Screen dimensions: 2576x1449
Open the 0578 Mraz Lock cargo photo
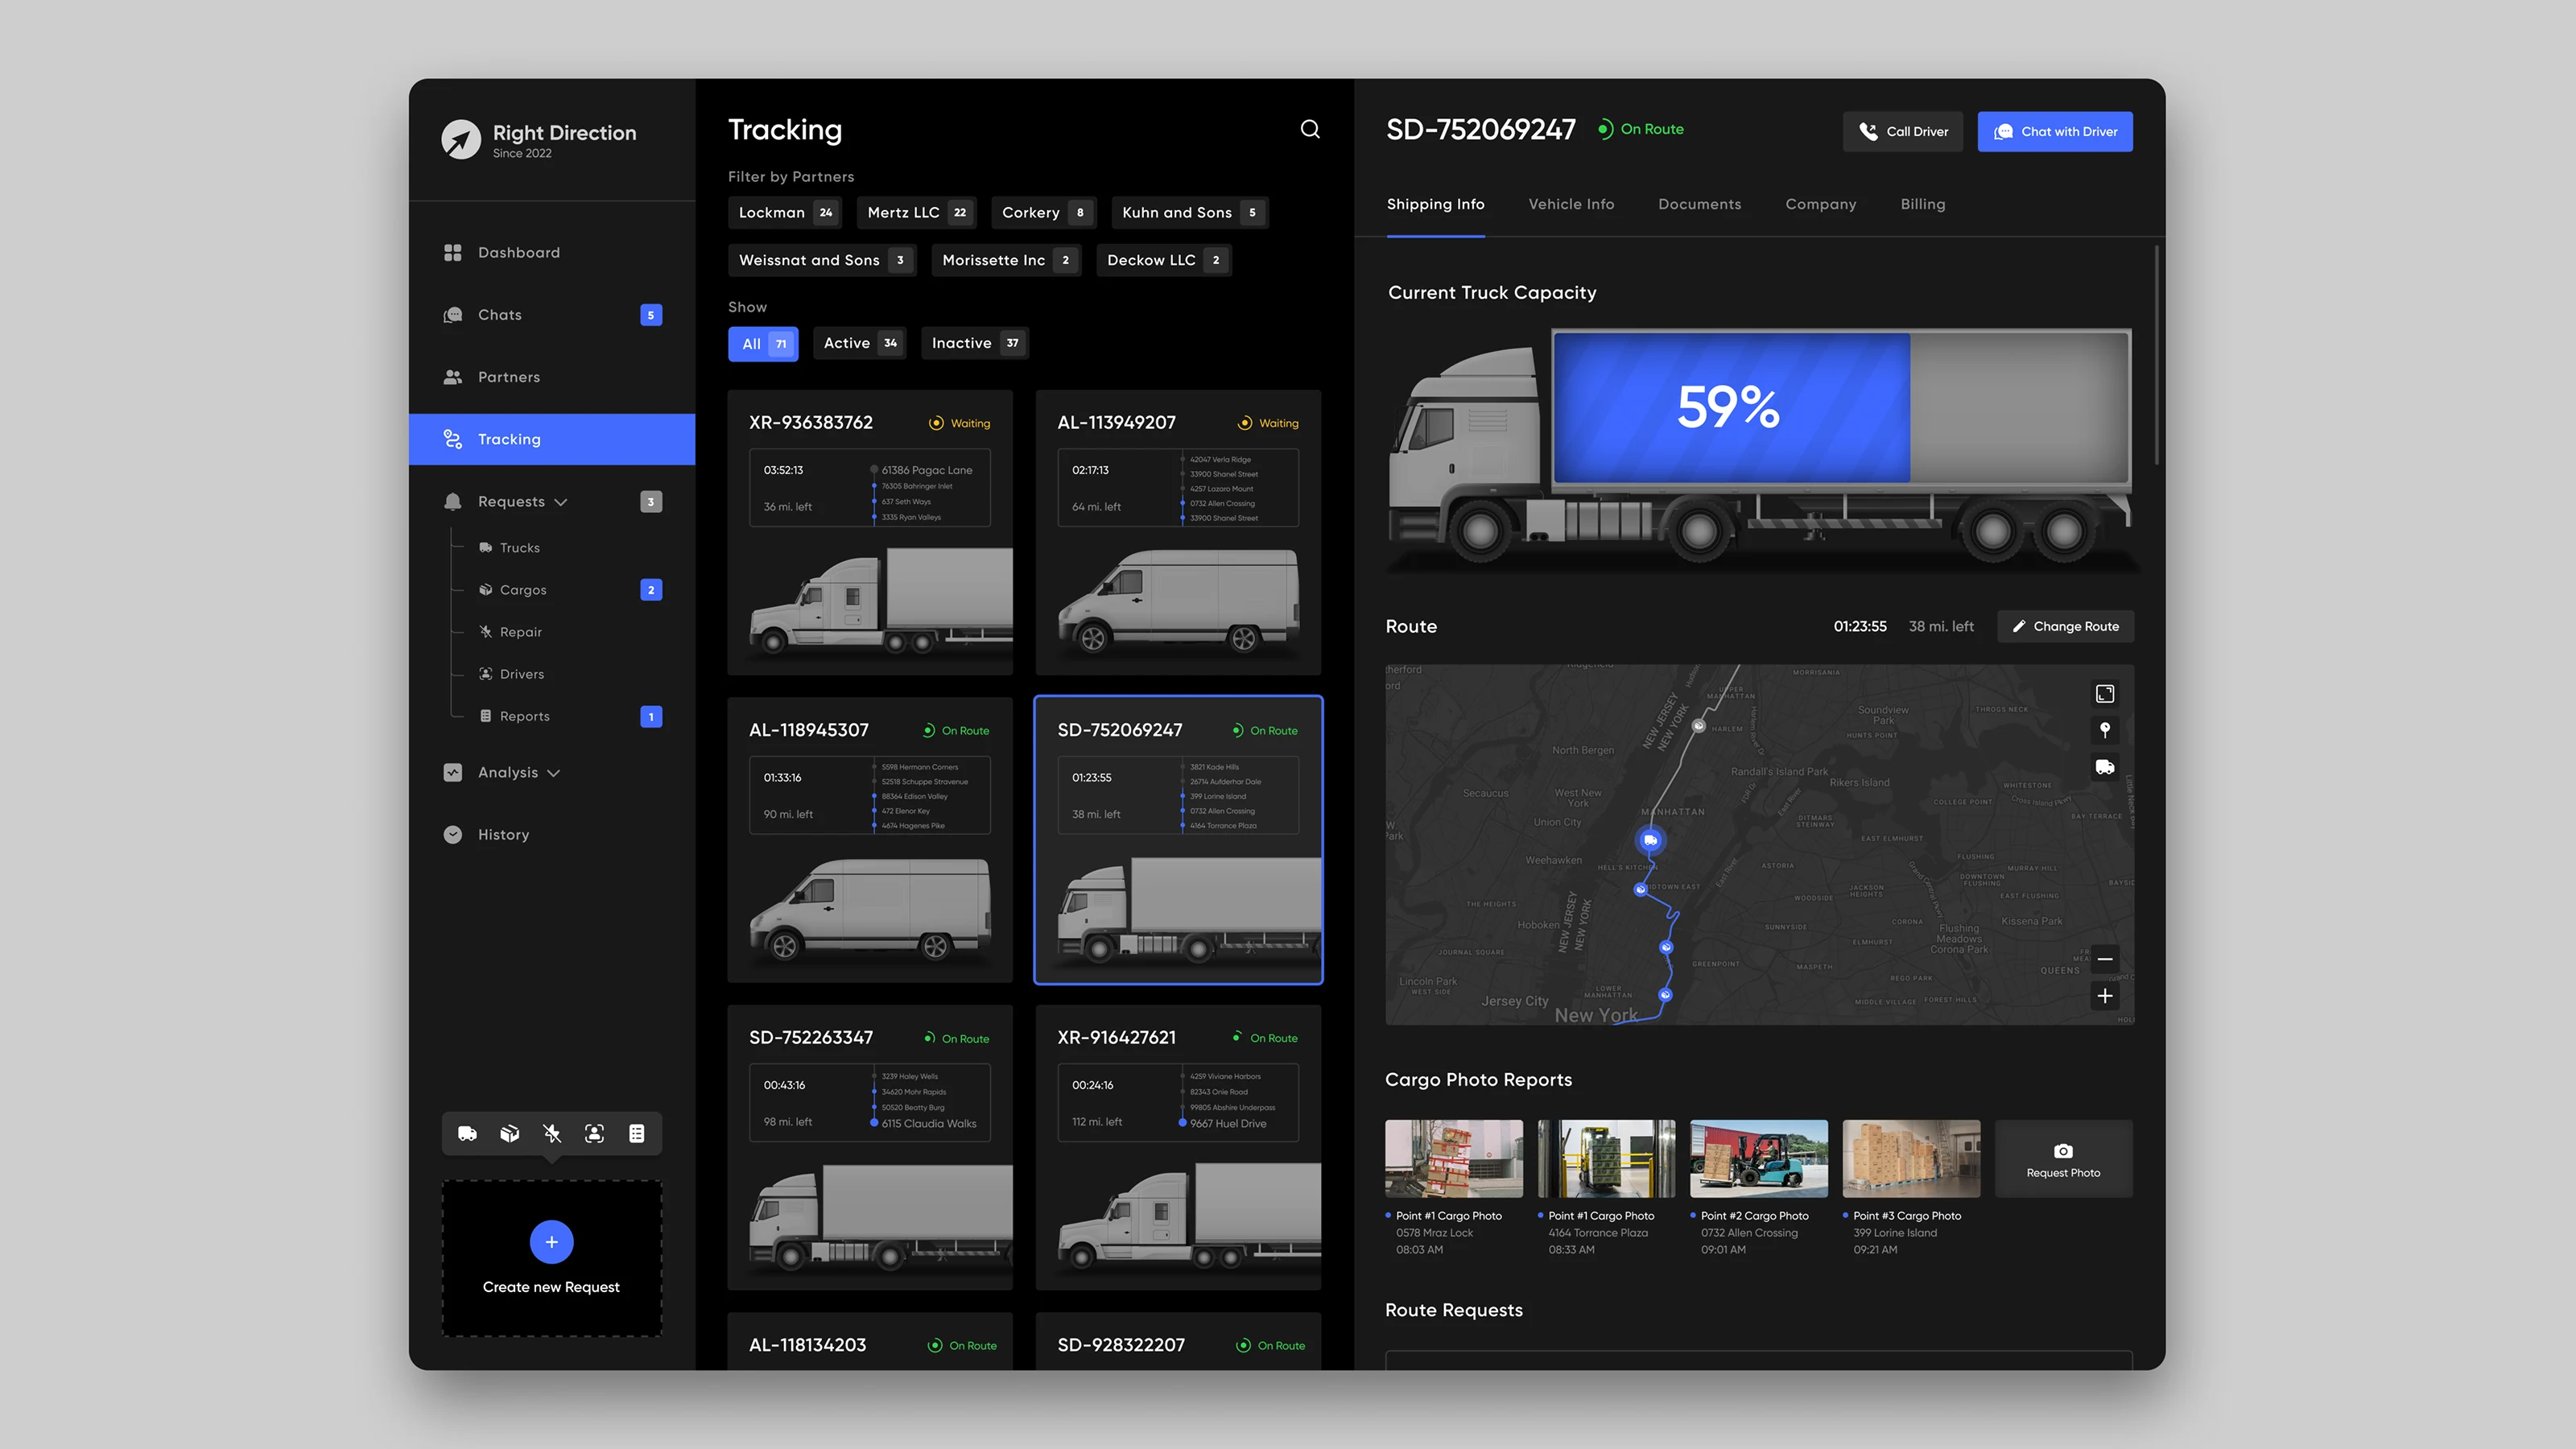coord(1453,1158)
